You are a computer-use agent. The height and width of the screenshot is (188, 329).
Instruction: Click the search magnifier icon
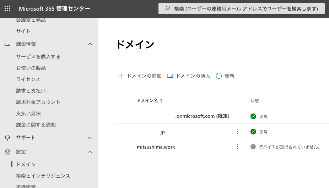point(167,9)
